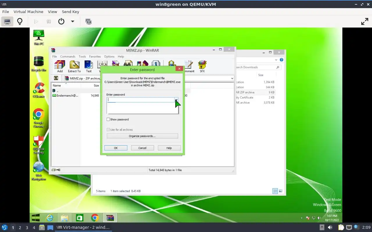
Task: Click the Search Downloads box
Action: point(258,67)
